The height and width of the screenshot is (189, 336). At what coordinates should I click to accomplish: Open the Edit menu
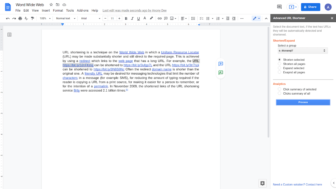tap(26, 10)
